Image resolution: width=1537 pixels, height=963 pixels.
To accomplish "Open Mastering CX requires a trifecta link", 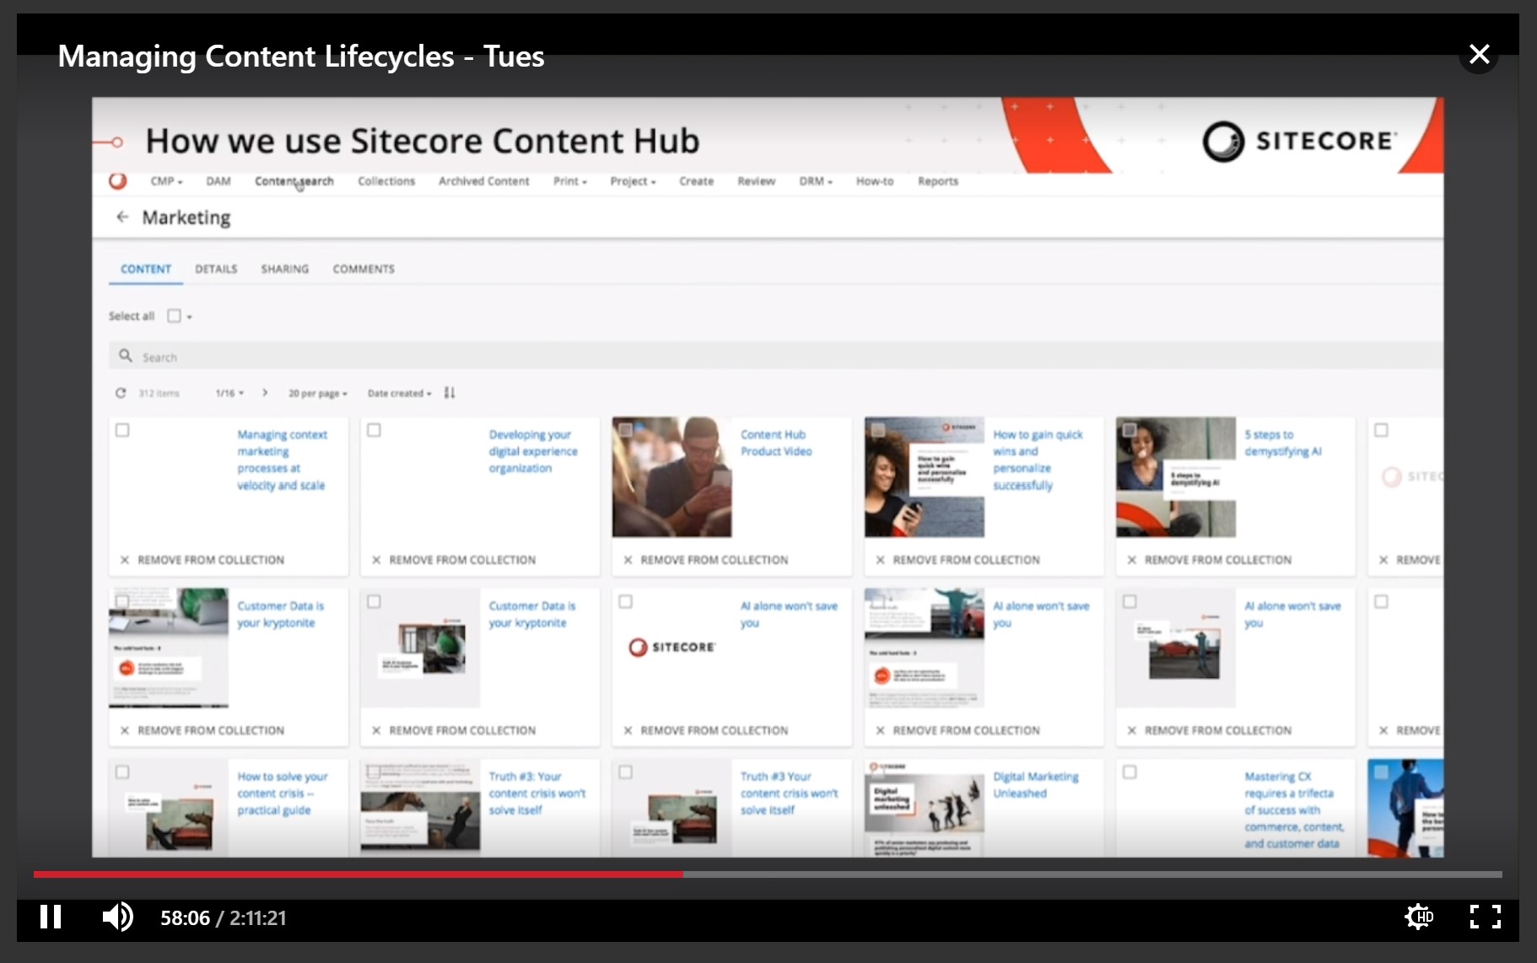I will (x=1294, y=810).
